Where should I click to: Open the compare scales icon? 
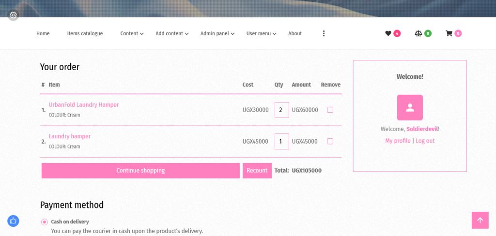coord(418,33)
